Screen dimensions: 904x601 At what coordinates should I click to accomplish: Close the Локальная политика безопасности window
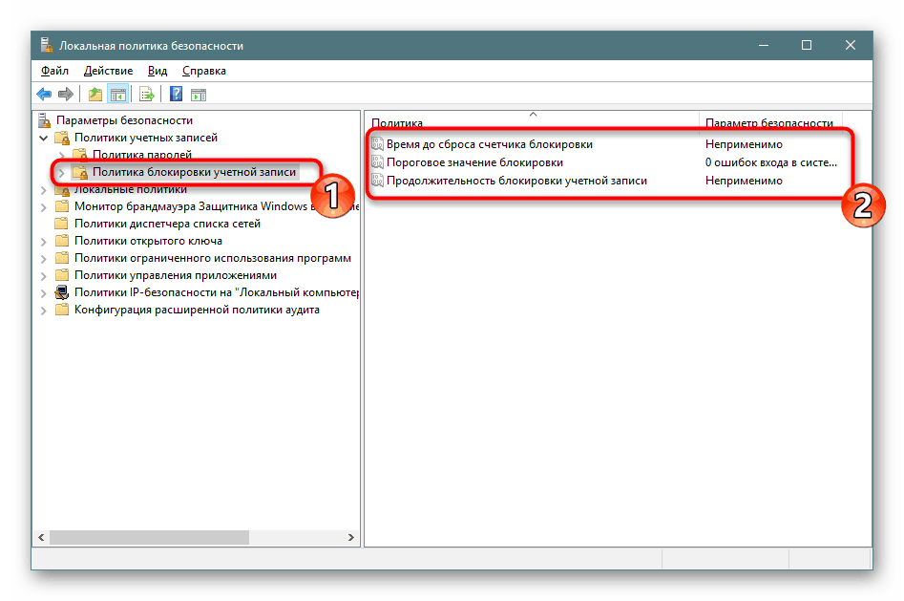(851, 45)
